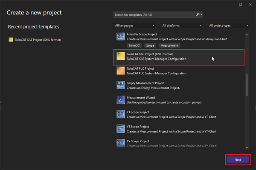
Task: Select the first YT Scope Project icon
Action: click(x=120, y=114)
